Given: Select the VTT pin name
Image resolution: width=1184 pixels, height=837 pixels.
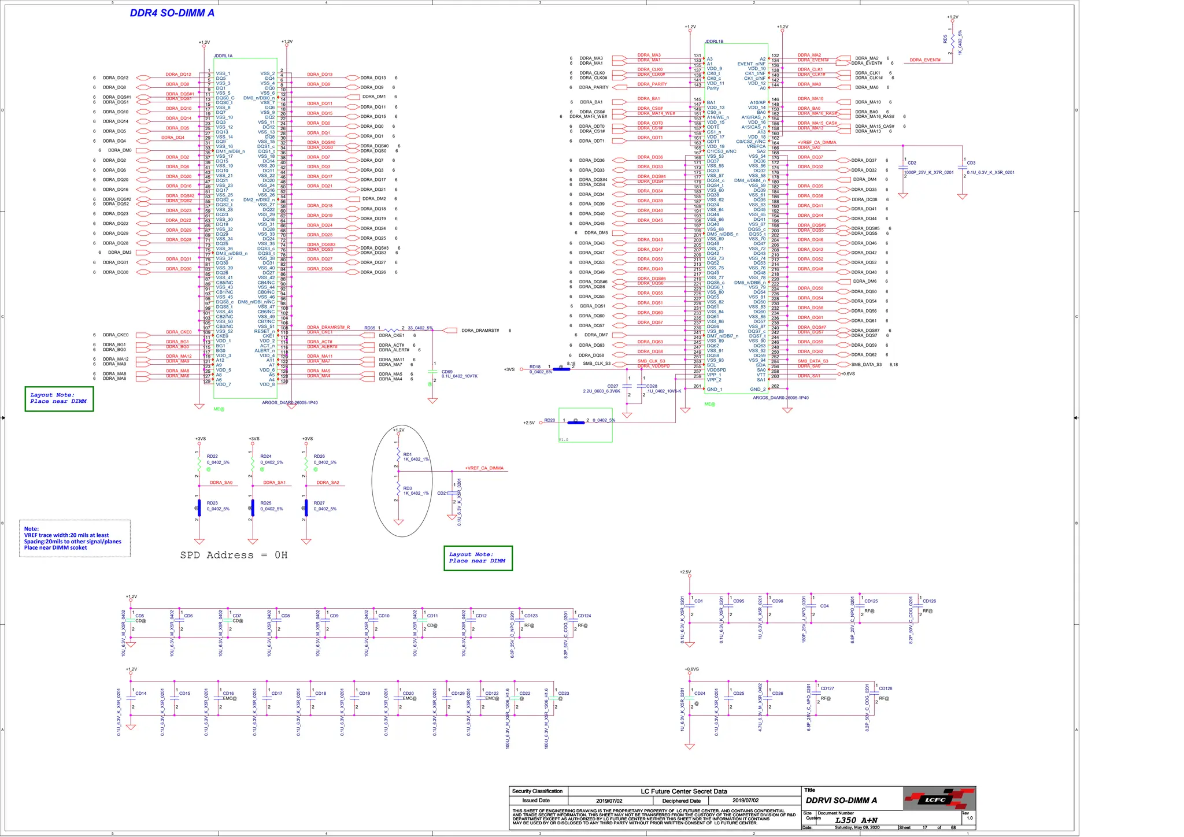Looking at the screenshot, I should [x=761, y=375].
